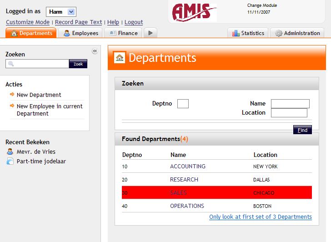
Task: Open the OPERATIONS department
Action: click(187, 206)
